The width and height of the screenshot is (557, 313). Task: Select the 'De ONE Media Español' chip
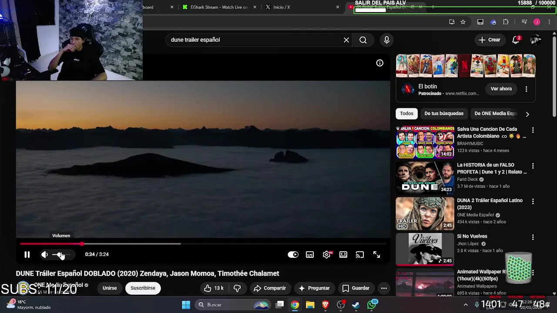496,113
